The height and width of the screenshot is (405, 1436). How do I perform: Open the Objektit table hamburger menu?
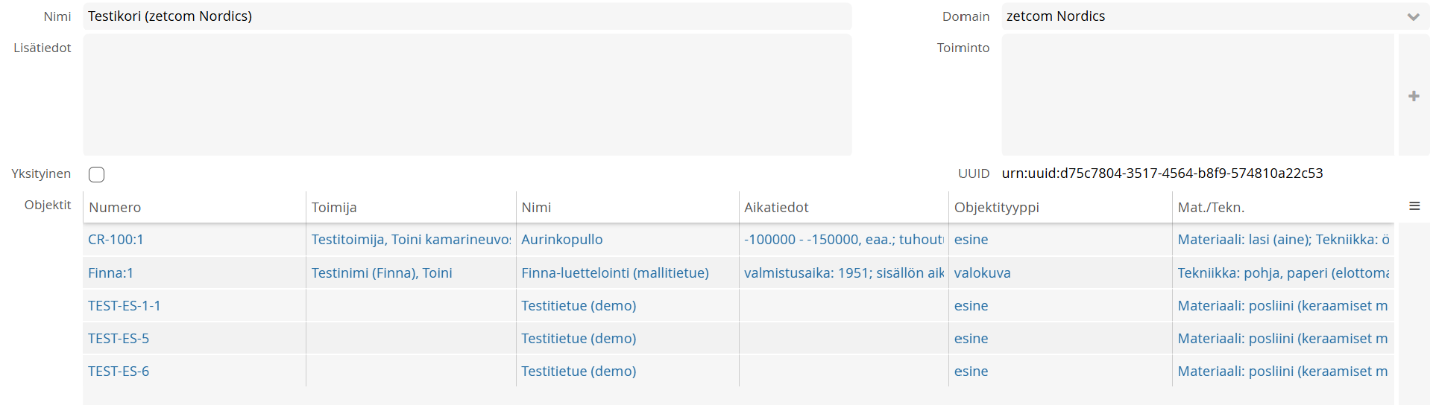(x=1414, y=206)
